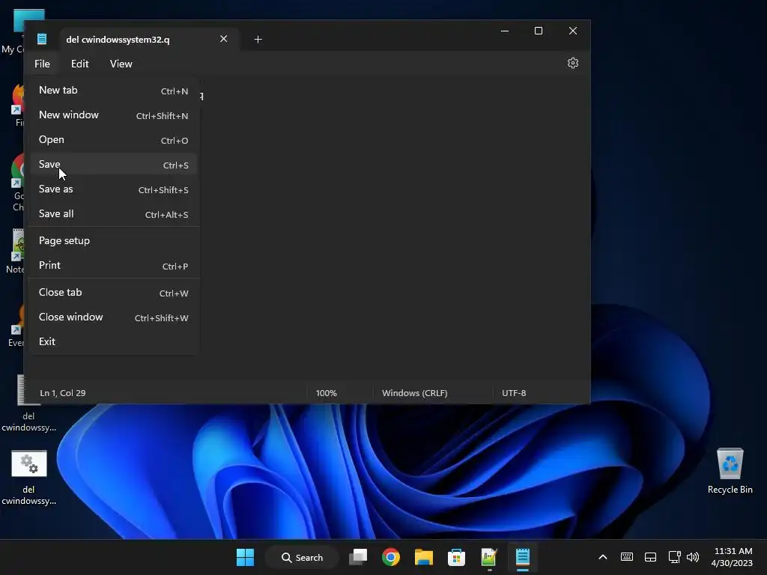Viewport: 767px width, 575px height.
Task: Open Notepad settings gear icon
Action: (573, 63)
